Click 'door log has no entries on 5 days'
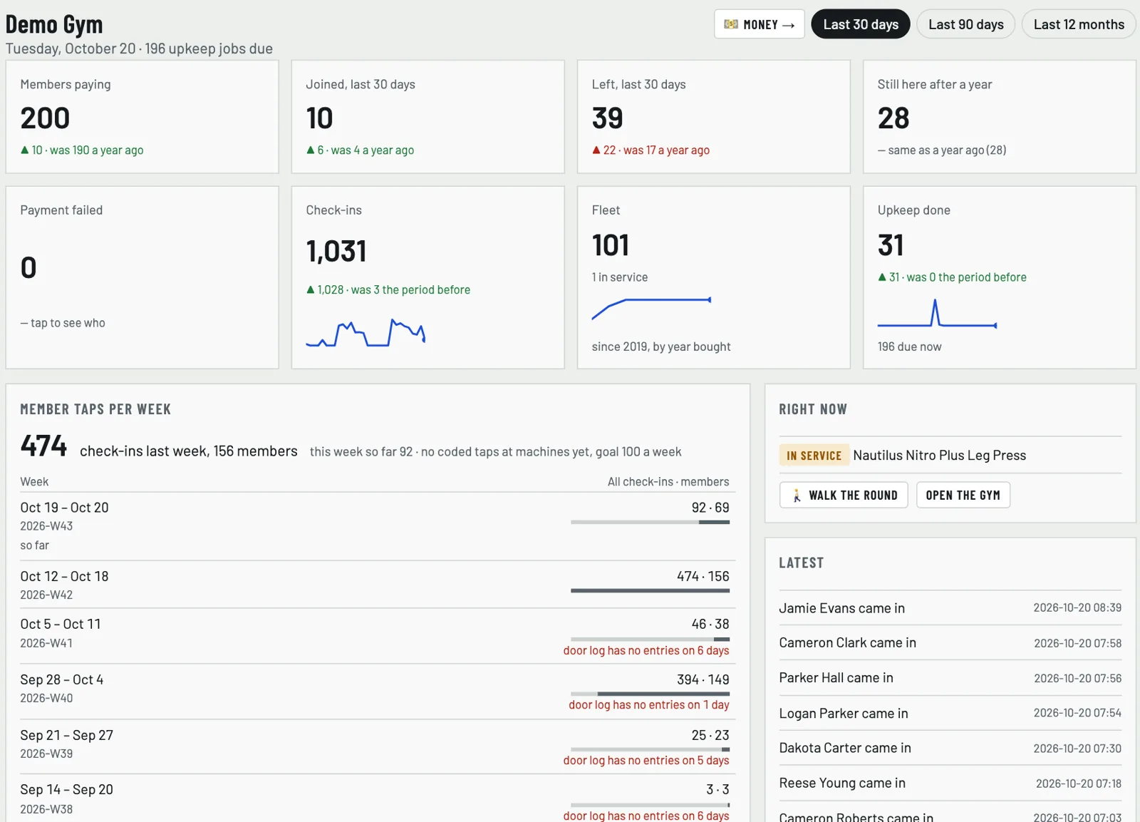Viewport: 1140px width, 822px height. coord(646,760)
